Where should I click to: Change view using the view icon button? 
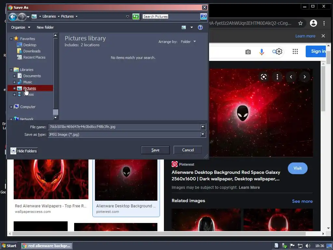point(184,27)
